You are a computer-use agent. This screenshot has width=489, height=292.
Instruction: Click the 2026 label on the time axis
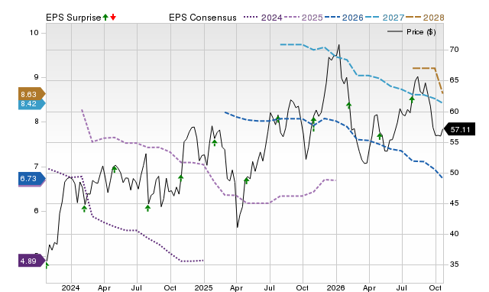point(336,287)
